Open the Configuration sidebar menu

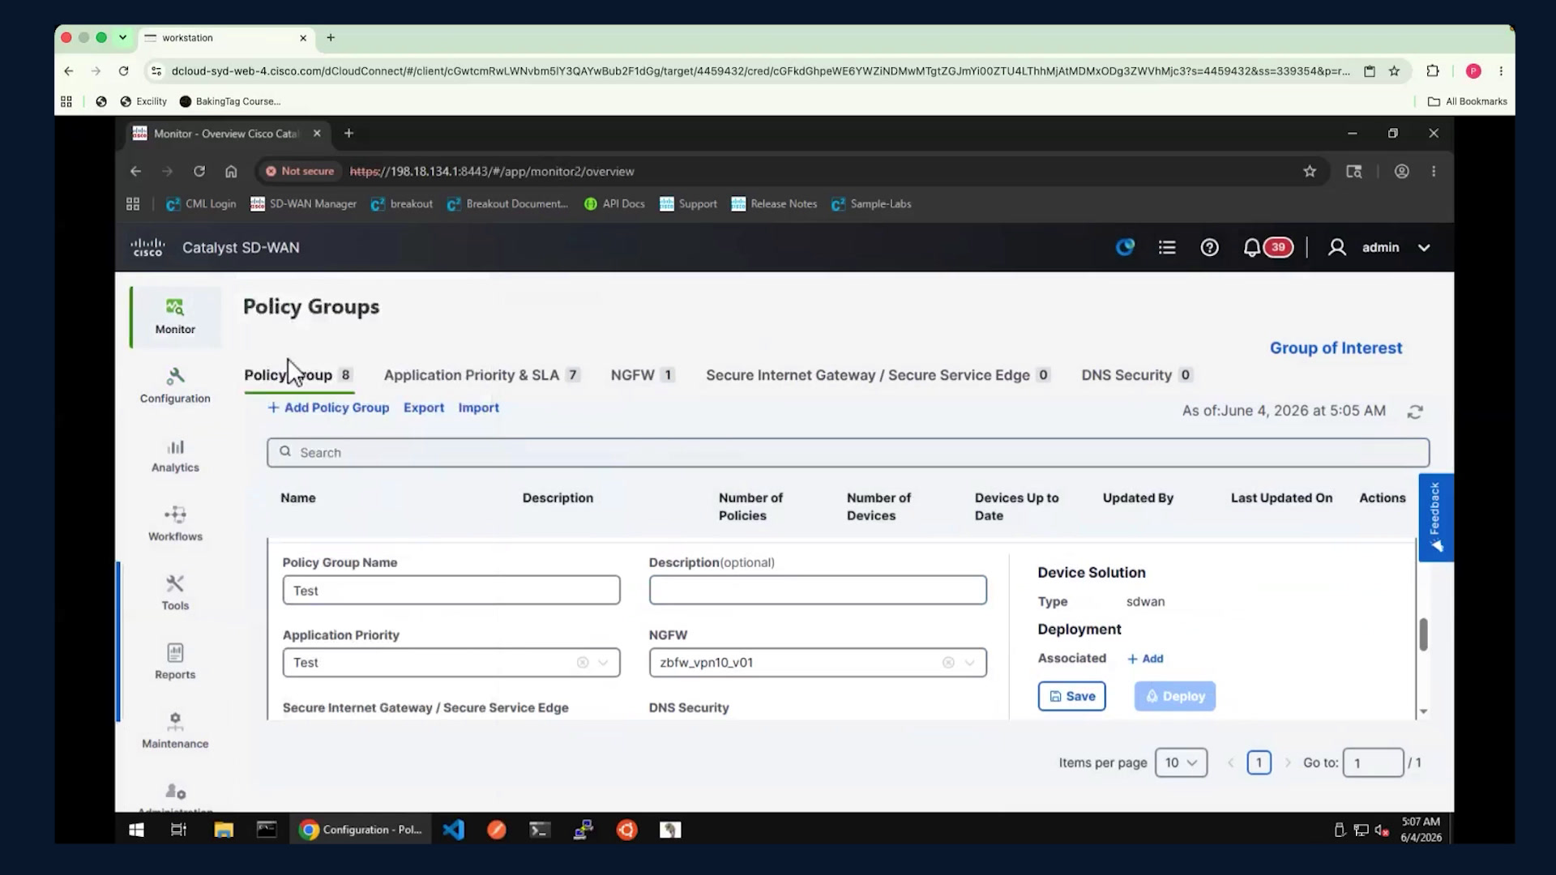pos(175,386)
